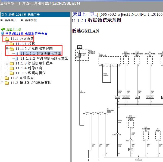Select the 11.1 数据通信 tree label
The width and height of the screenshot is (163, 162).
click(22, 39)
